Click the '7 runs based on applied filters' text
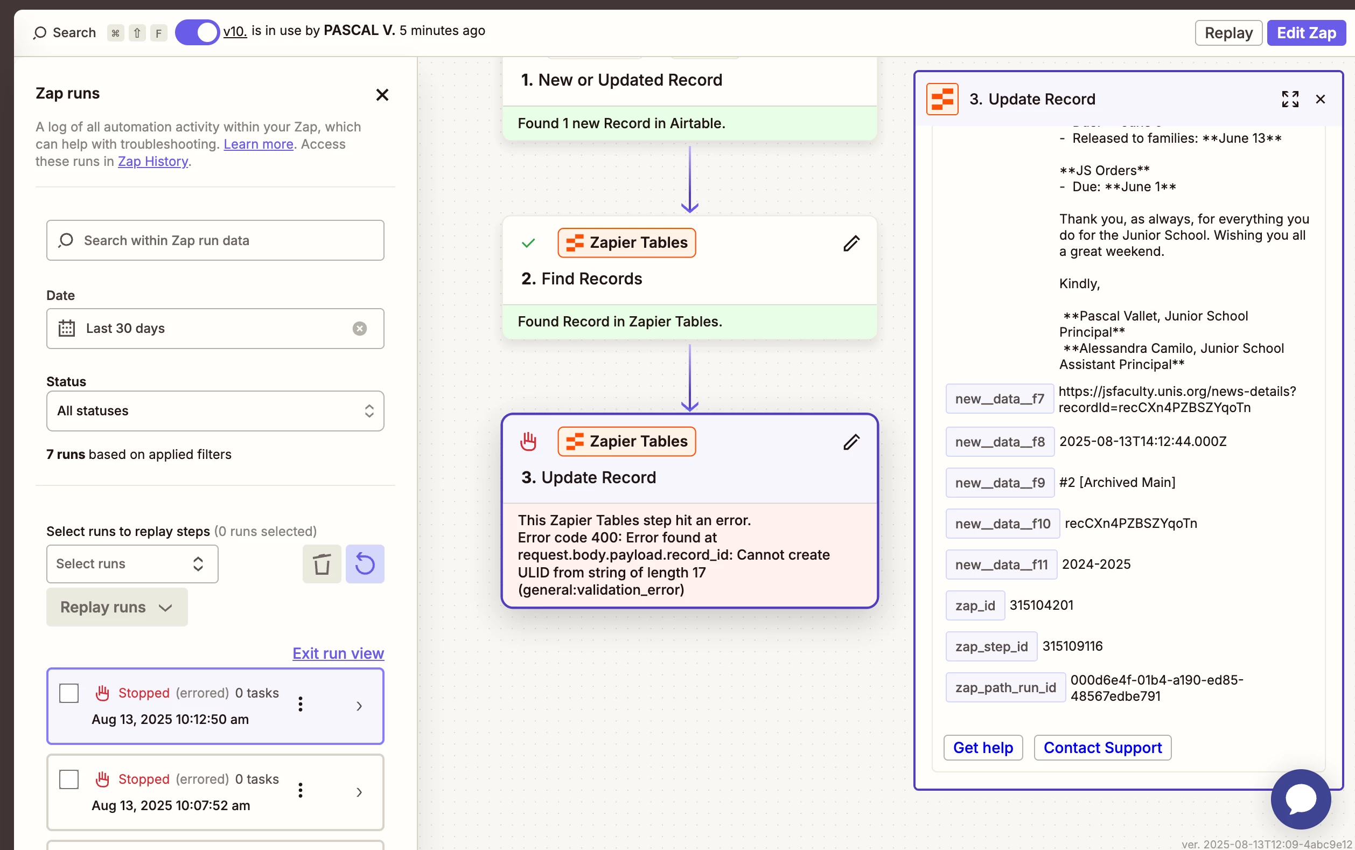Viewport: 1355px width, 850px height. tap(139, 454)
